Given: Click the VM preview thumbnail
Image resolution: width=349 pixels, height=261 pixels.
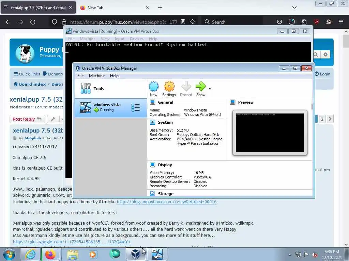Looking at the screenshot, I should click(270, 133).
